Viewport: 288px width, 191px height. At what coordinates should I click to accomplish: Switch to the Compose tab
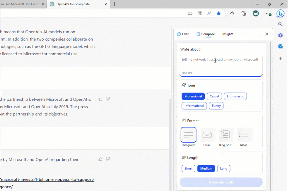pyautogui.click(x=206, y=34)
